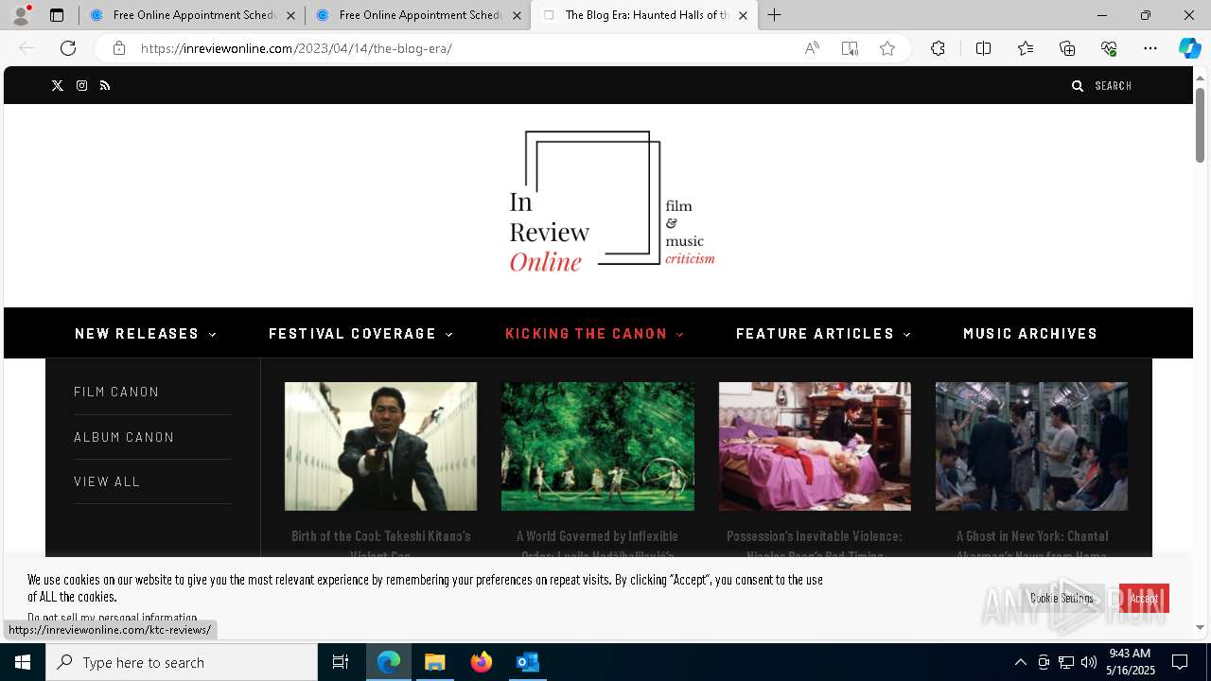1211x681 pixels.
Task: View site information lock icon
Action: tap(119, 48)
